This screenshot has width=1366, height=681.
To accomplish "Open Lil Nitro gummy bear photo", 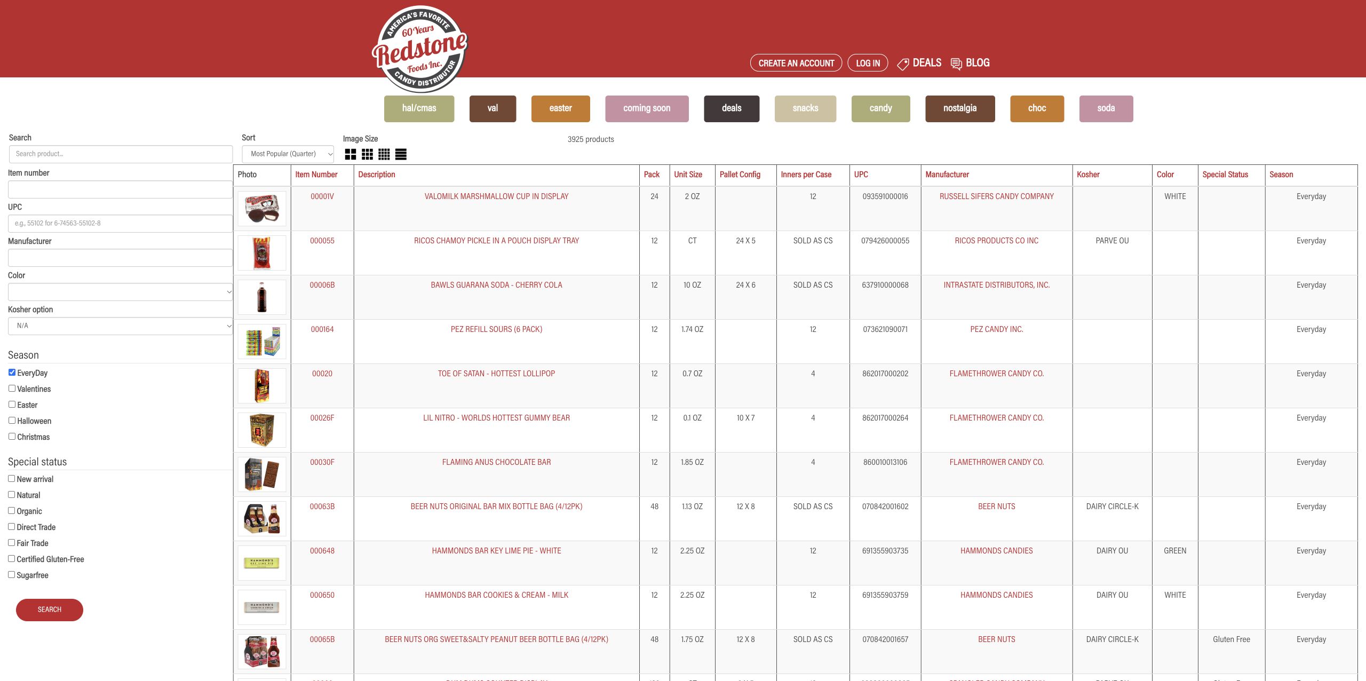I will [x=261, y=430].
